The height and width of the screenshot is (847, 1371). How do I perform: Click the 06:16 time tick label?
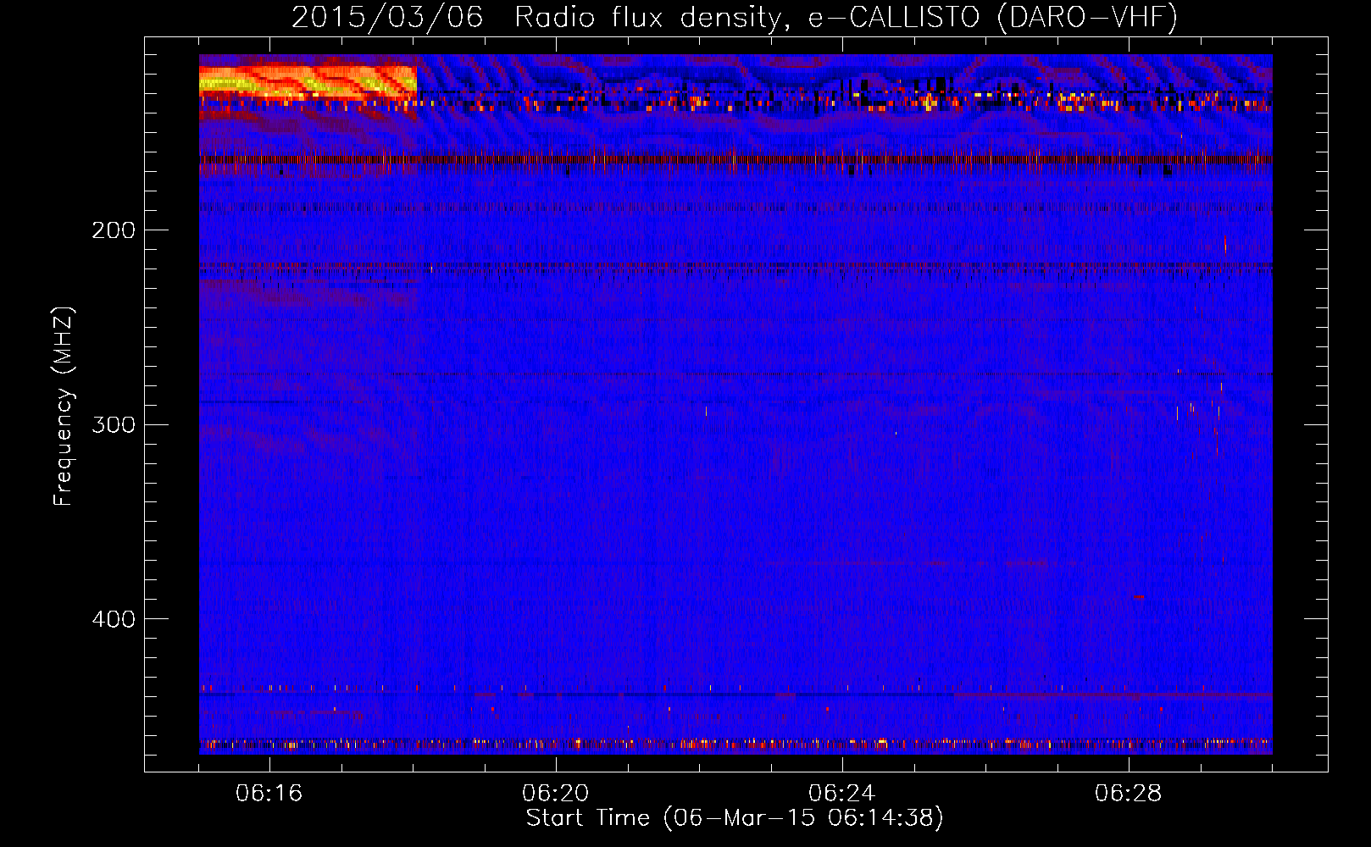[269, 794]
